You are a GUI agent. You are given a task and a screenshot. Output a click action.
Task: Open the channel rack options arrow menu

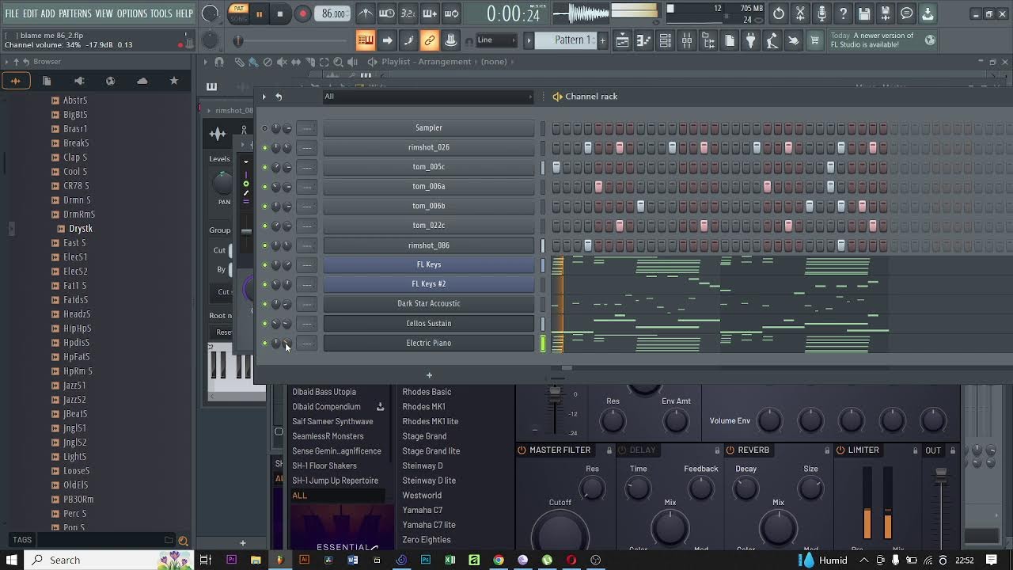click(x=264, y=97)
